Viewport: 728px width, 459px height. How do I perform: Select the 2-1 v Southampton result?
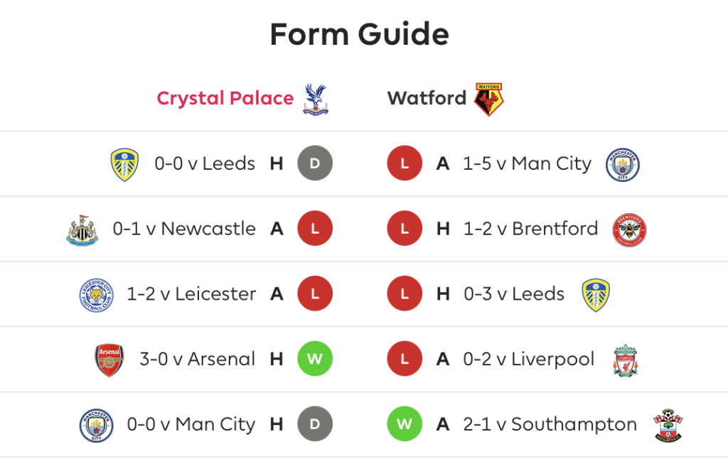coord(550,424)
